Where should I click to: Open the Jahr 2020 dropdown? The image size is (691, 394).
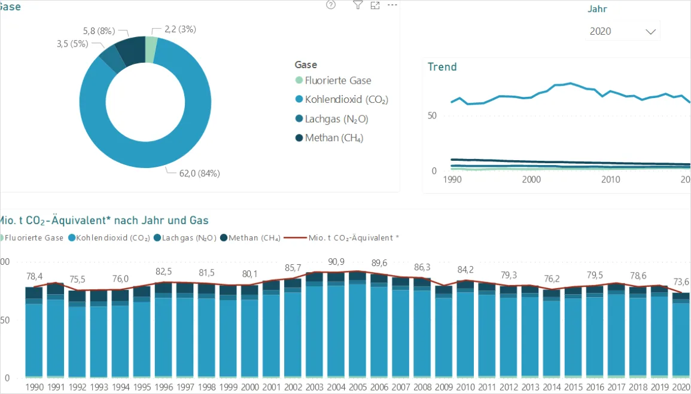point(623,31)
